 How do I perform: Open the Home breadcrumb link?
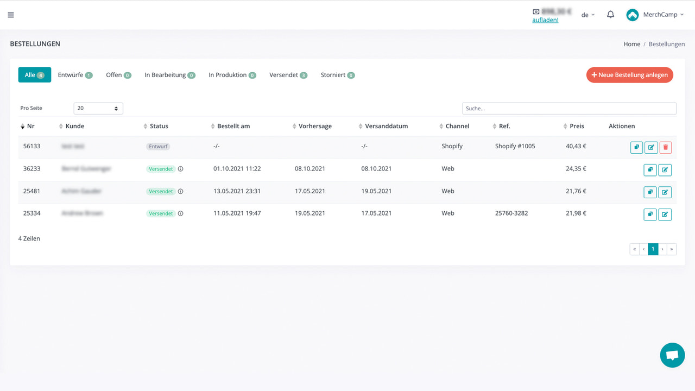(631, 44)
